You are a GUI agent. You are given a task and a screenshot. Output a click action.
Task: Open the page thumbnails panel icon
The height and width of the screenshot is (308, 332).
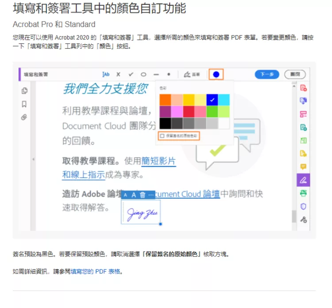click(x=24, y=91)
